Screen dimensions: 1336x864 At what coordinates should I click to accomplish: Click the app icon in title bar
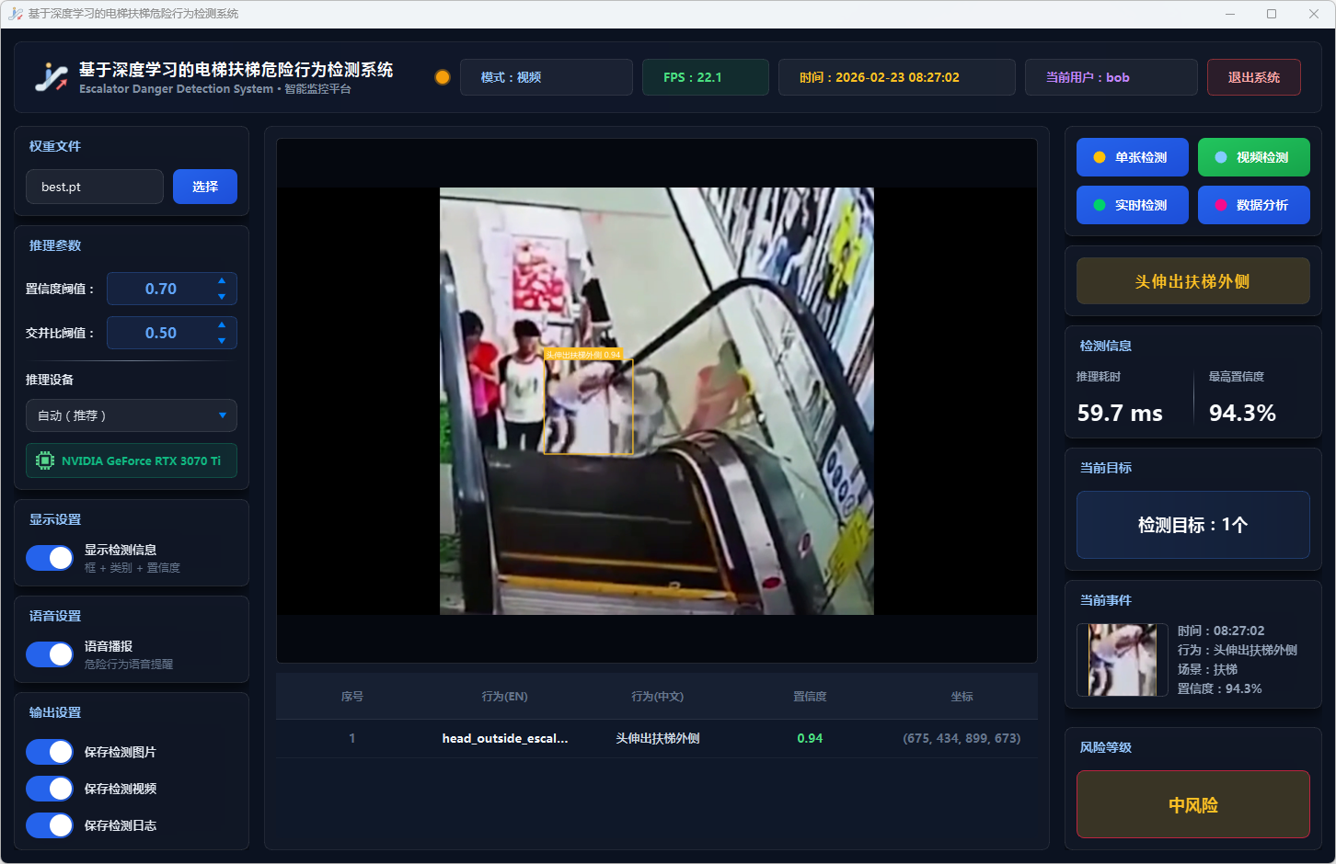(15, 14)
